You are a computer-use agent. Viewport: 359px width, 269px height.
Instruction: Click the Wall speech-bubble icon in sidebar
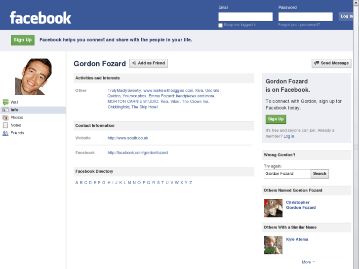5,102
